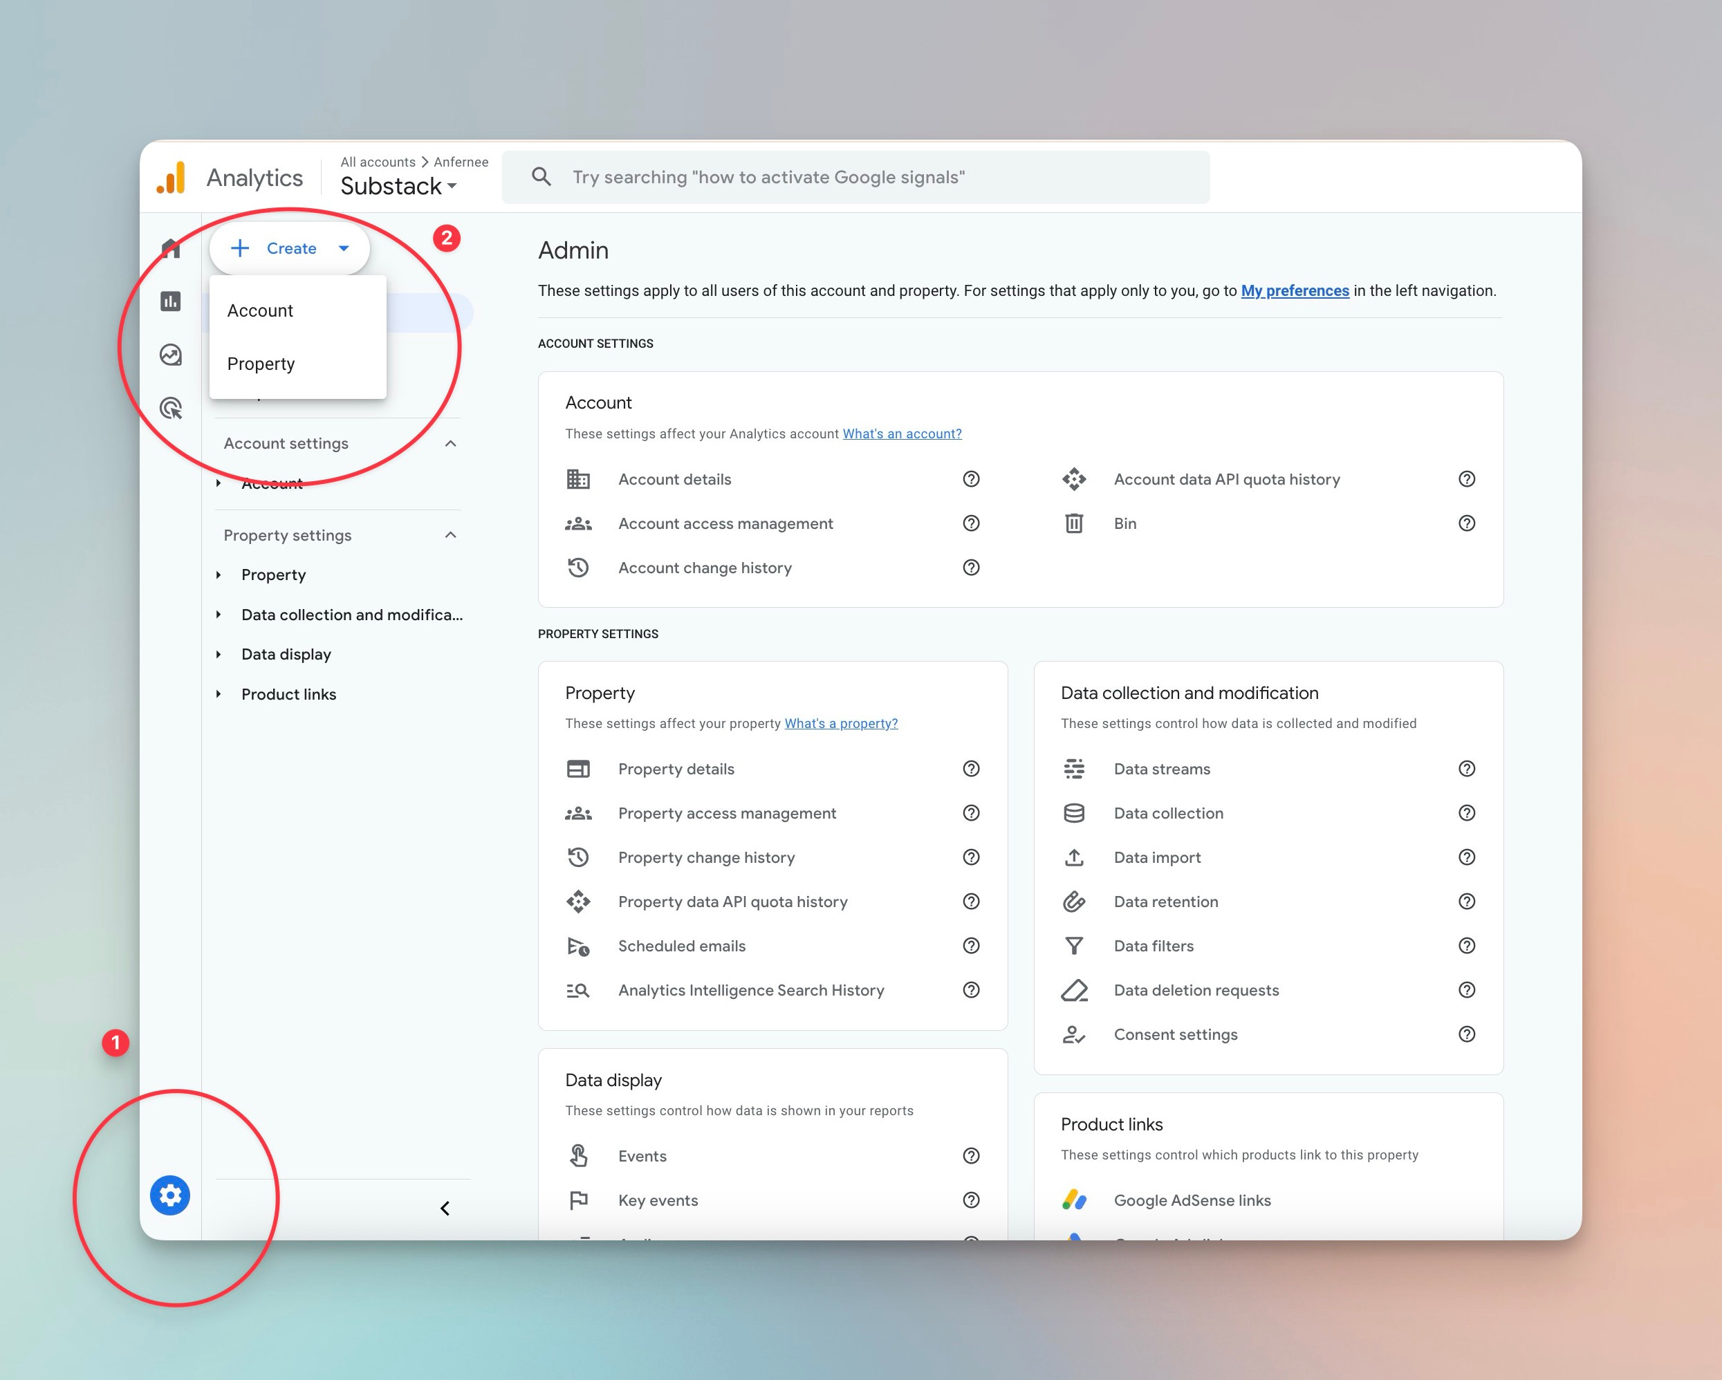Click the What's an account? link
The width and height of the screenshot is (1722, 1380).
click(x=902, y=433)
